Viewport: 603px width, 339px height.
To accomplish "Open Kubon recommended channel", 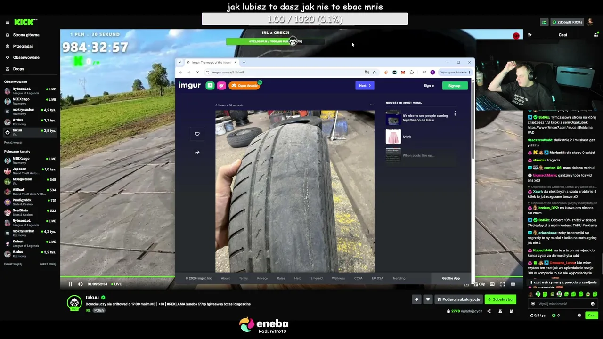I will coord(30,243).
